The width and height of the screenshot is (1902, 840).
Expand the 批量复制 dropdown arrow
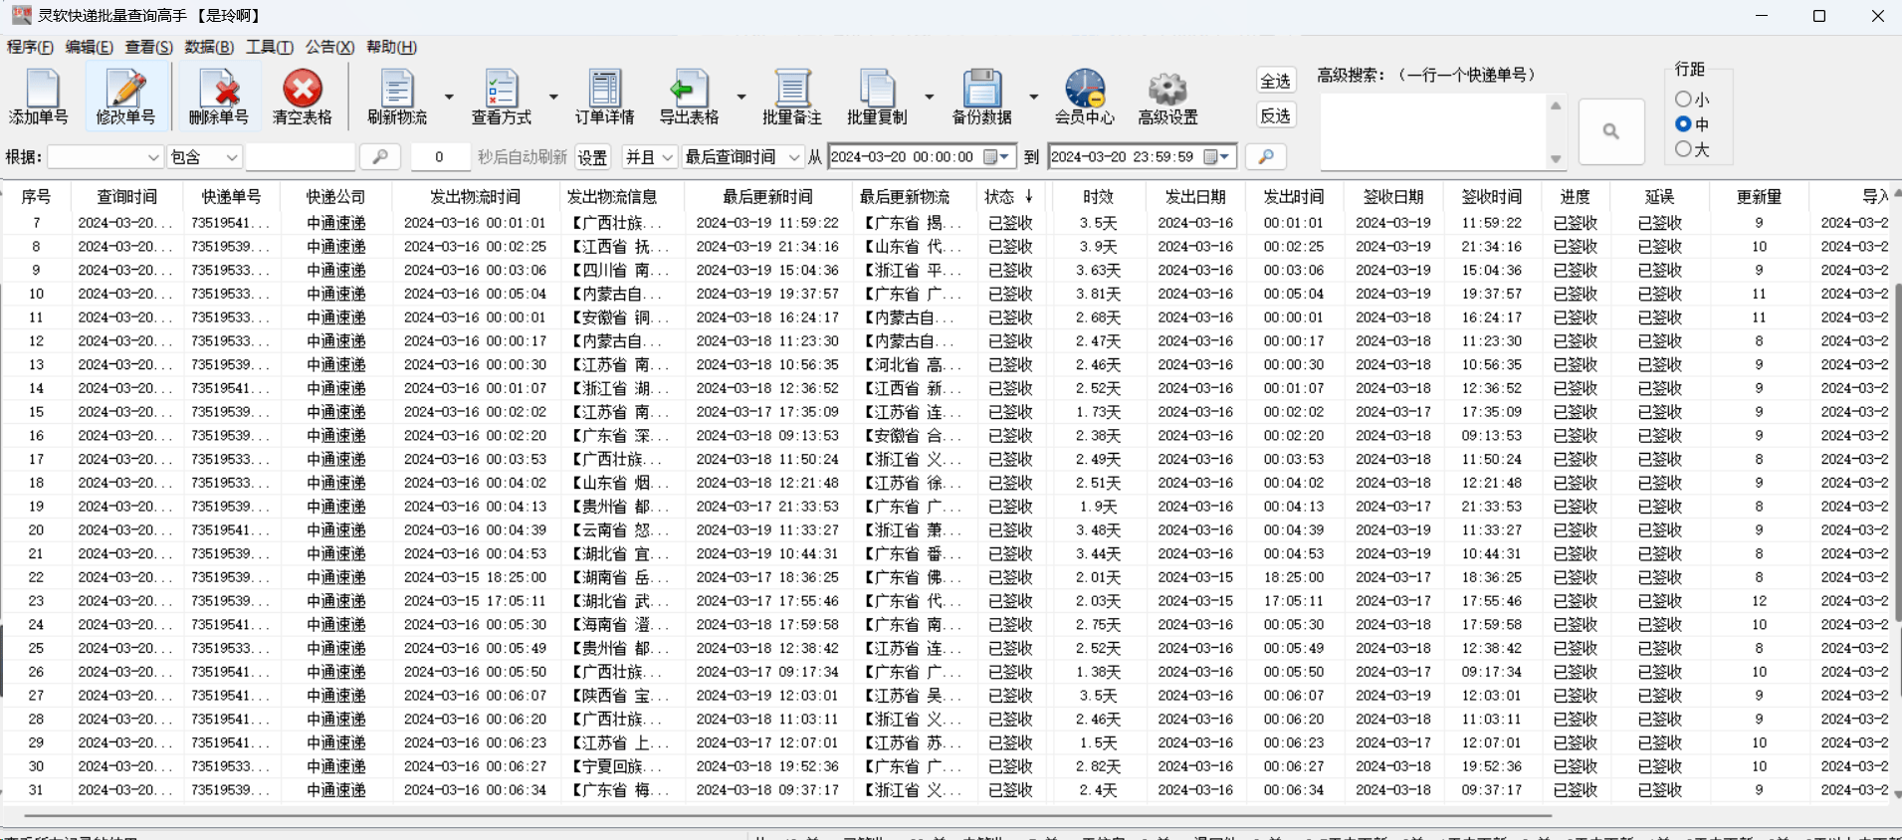click(930, 97)
